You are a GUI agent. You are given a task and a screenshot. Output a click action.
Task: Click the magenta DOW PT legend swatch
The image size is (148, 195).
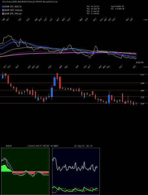coord(3,14)
